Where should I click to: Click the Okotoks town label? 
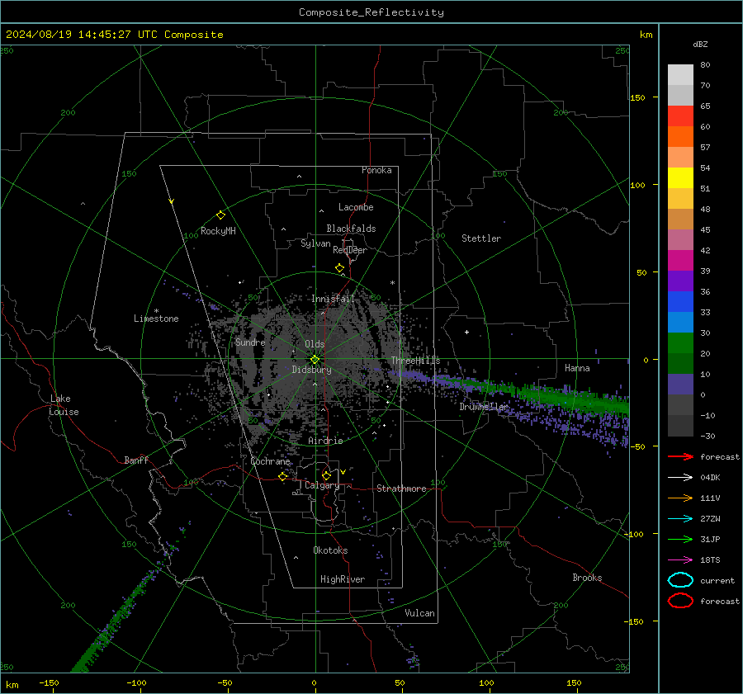click(x=330, y=550)
